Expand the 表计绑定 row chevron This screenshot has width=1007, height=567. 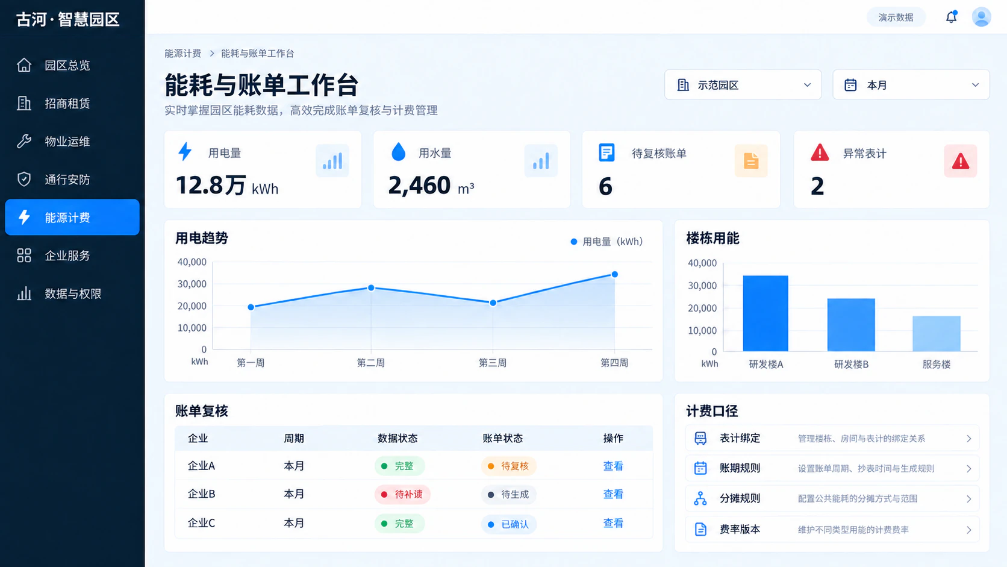coord(968,439)
